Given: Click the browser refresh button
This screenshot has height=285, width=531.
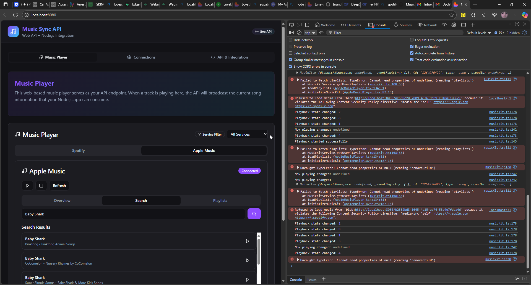Looking at the screenshot, I should 15,15.
